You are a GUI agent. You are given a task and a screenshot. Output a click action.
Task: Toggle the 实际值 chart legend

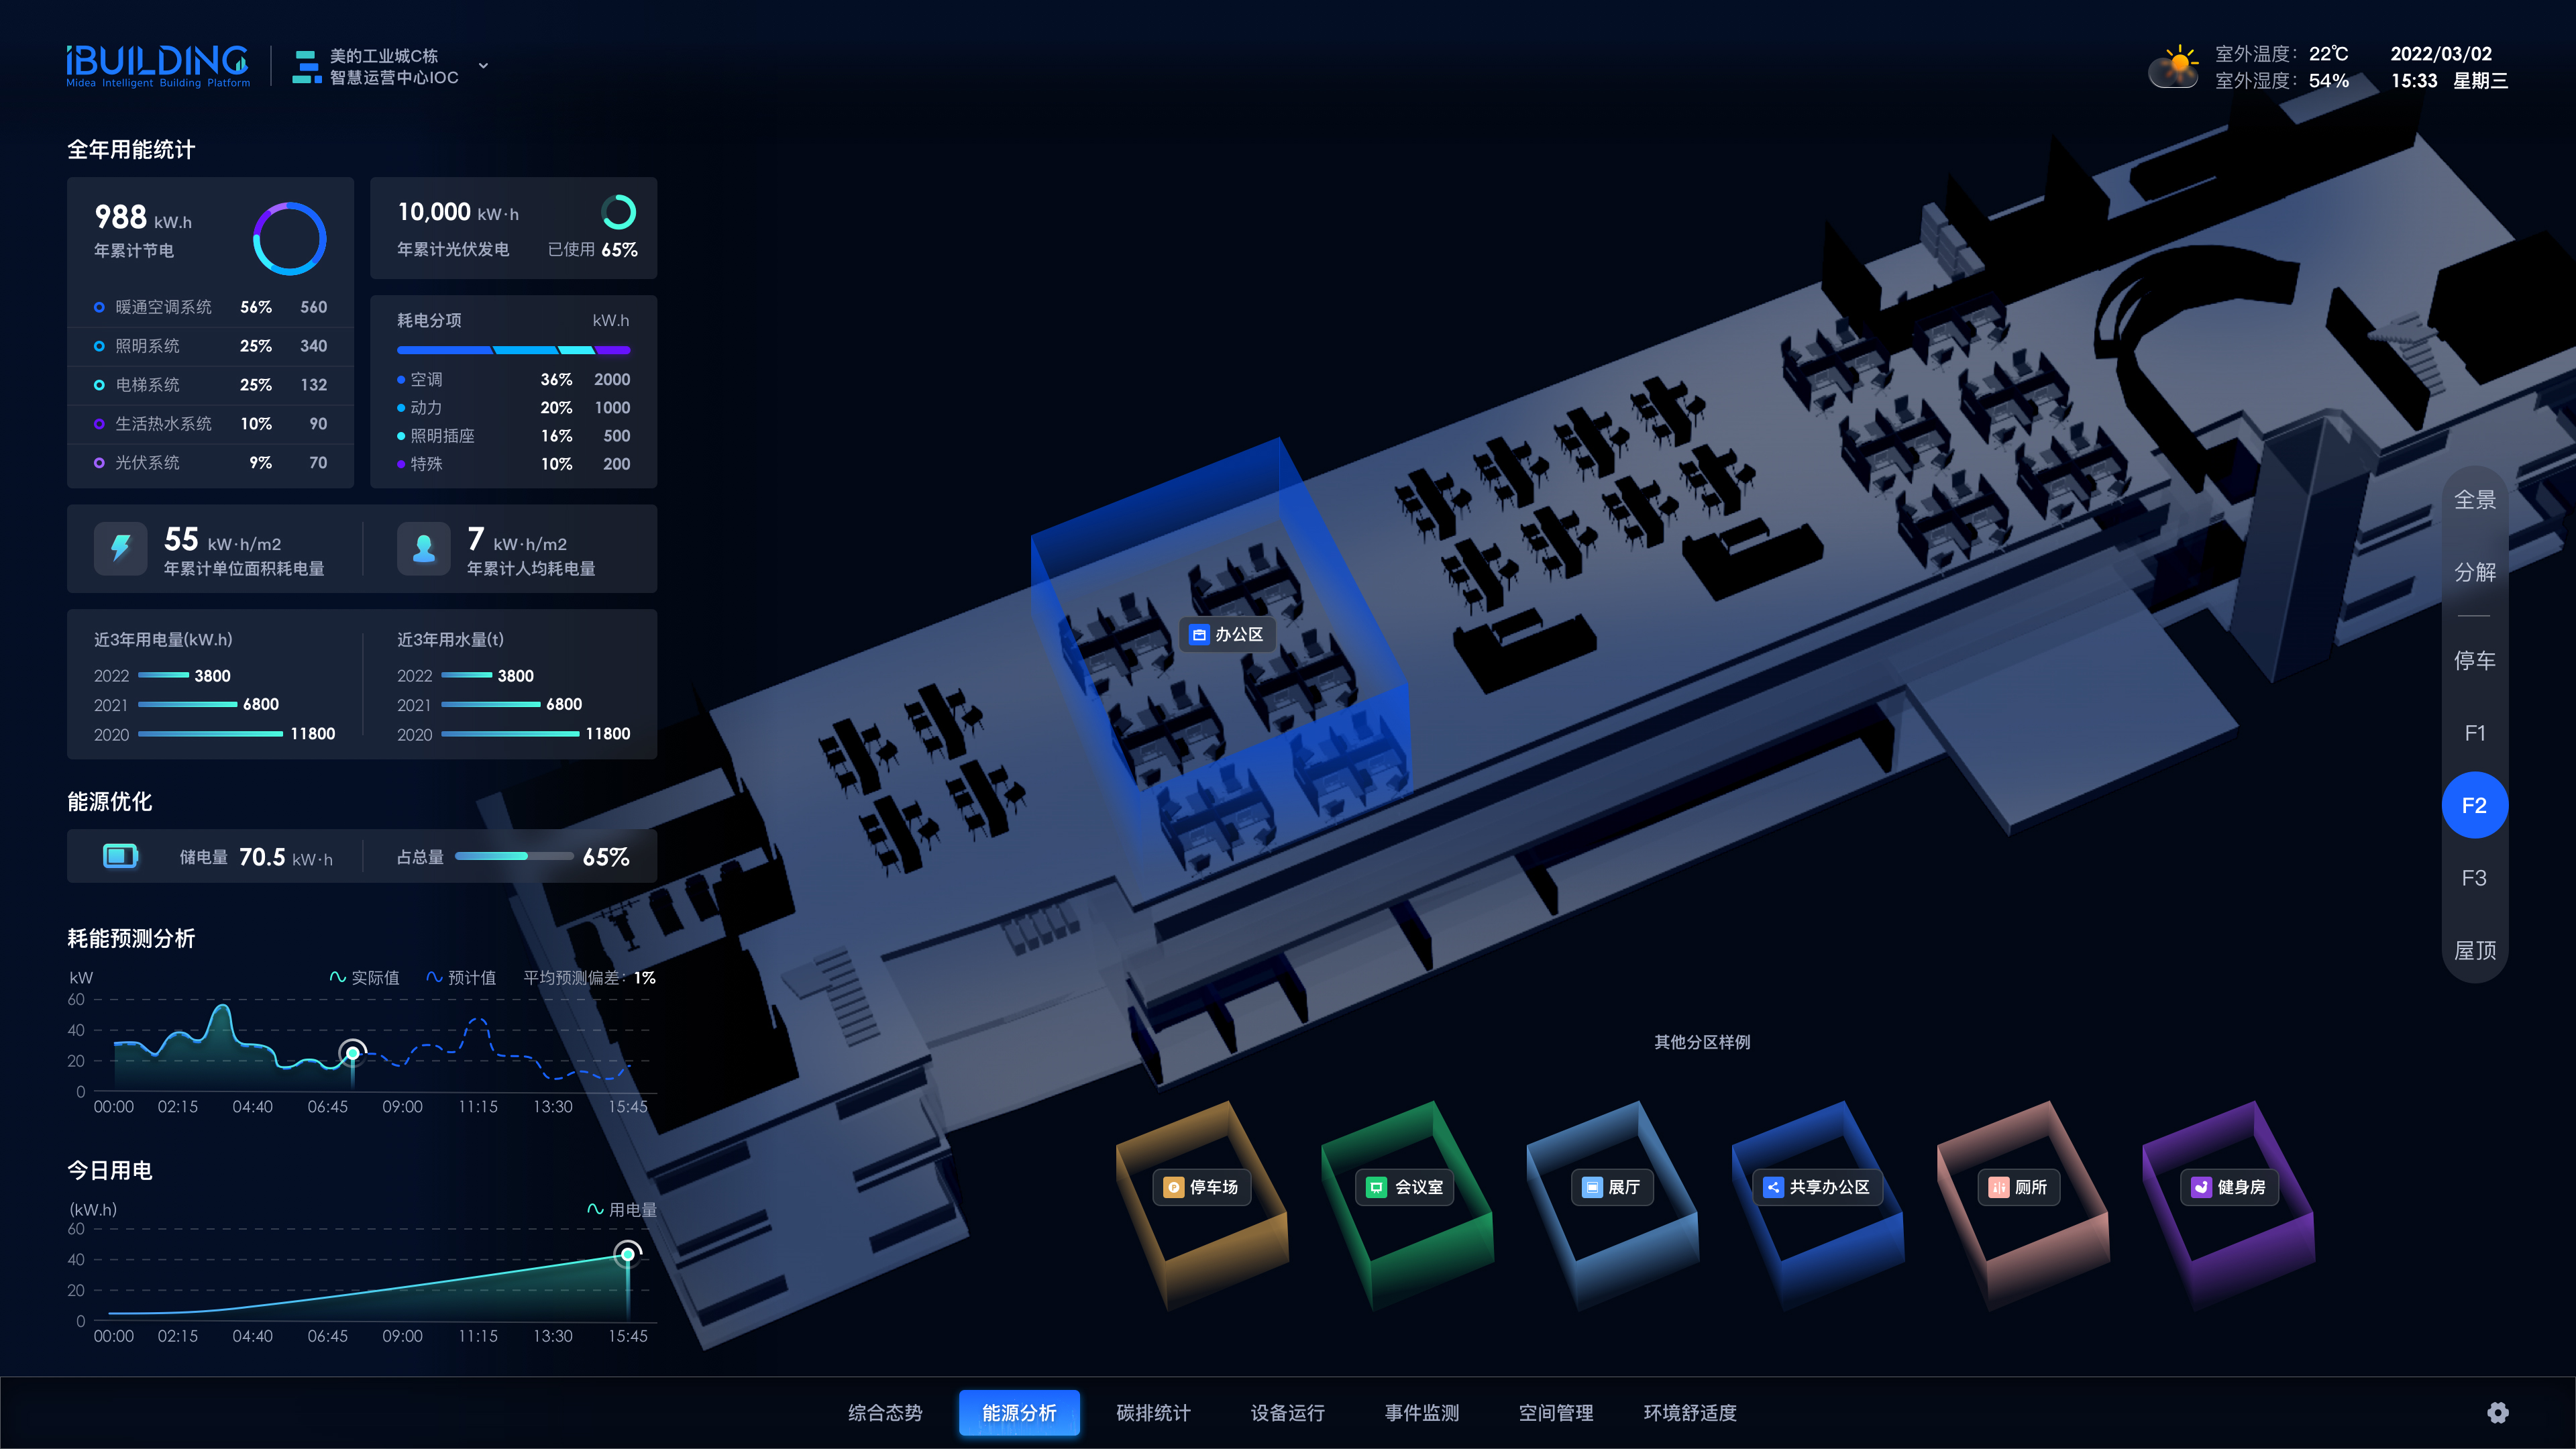tap(365, 977)
